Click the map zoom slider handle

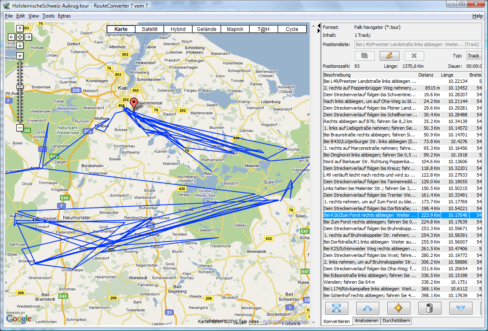coord(20,87)
